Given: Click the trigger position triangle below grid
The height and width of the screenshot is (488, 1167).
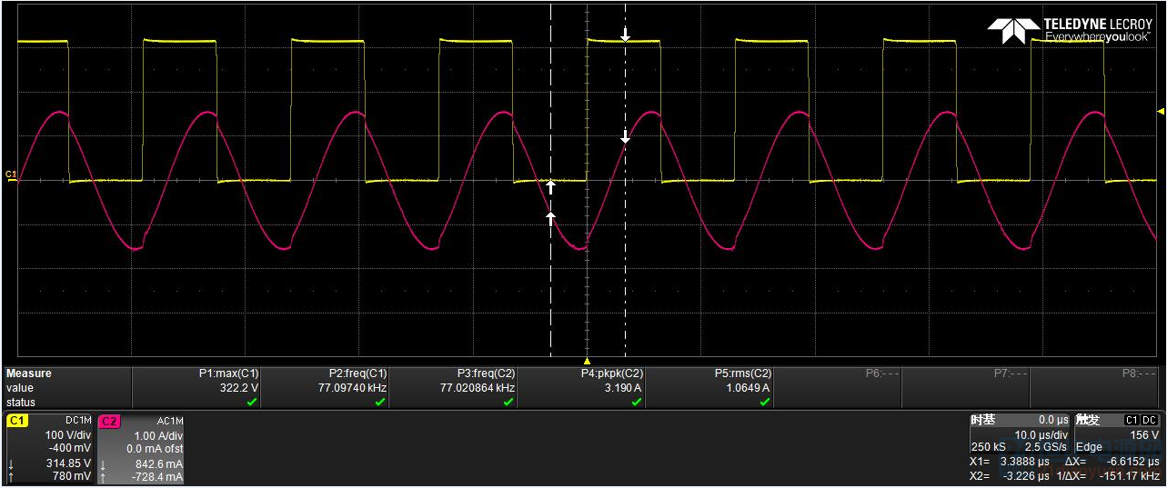Looking at the screenshot, I should 587,361.
